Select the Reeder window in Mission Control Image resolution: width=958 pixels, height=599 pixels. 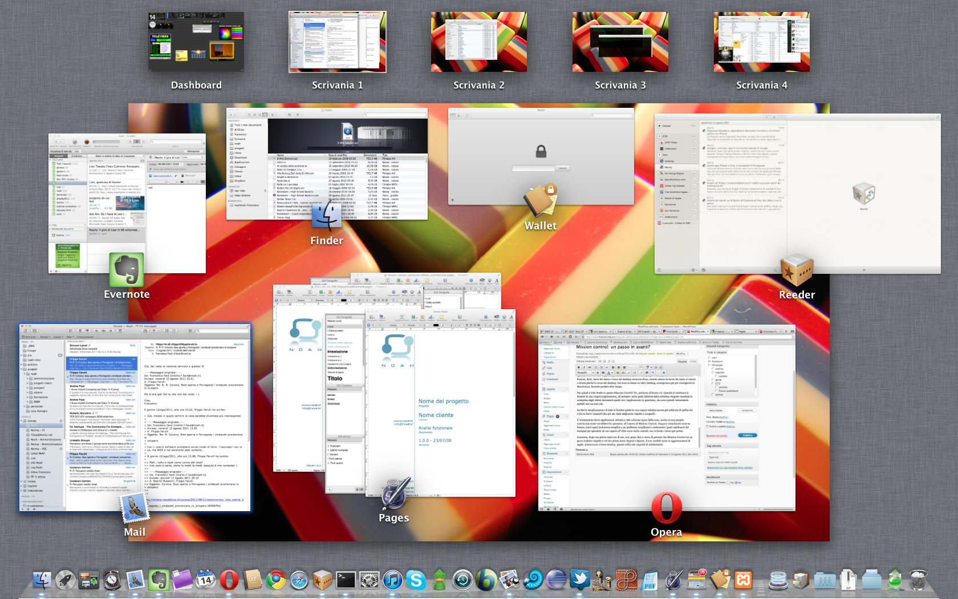pyautogui.click(x=797, y=193)
